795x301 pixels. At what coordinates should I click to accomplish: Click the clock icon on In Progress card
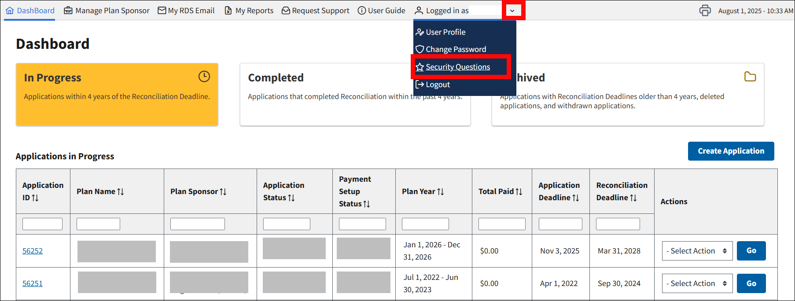(204, 77)
